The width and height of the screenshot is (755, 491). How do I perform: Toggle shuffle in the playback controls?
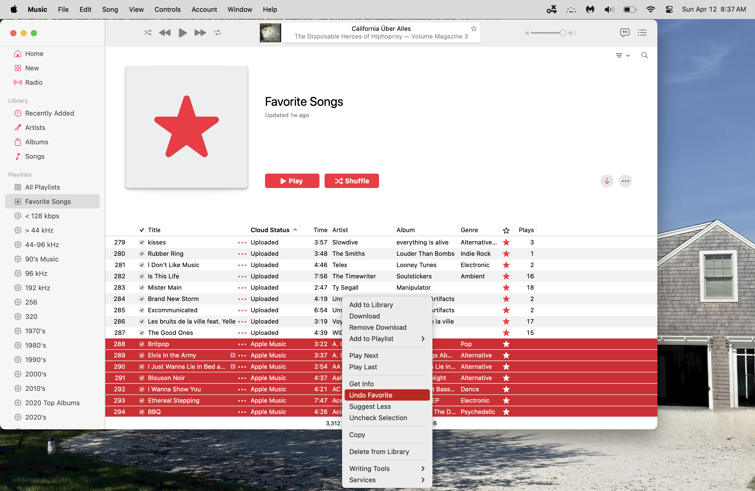pos(147,33)
